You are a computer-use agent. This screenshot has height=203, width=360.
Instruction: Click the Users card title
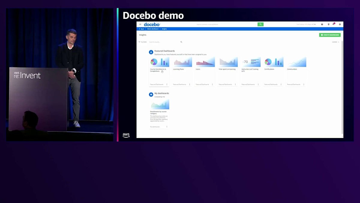click(198, 69)
